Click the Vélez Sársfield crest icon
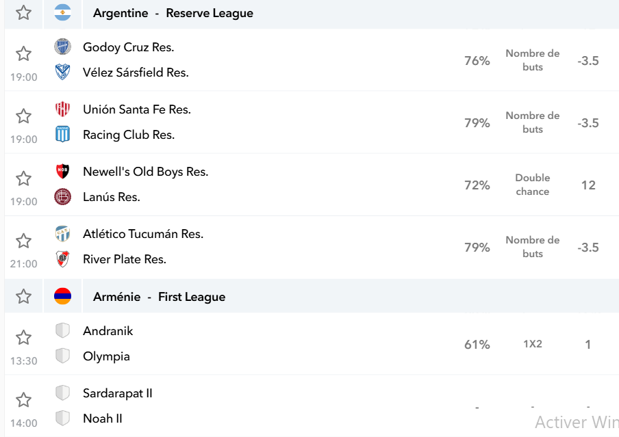The height and width of the screenshot is (437, 619). click(62, 72)
